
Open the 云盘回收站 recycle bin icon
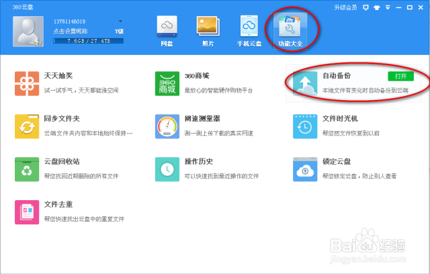[x=27, y=169]
